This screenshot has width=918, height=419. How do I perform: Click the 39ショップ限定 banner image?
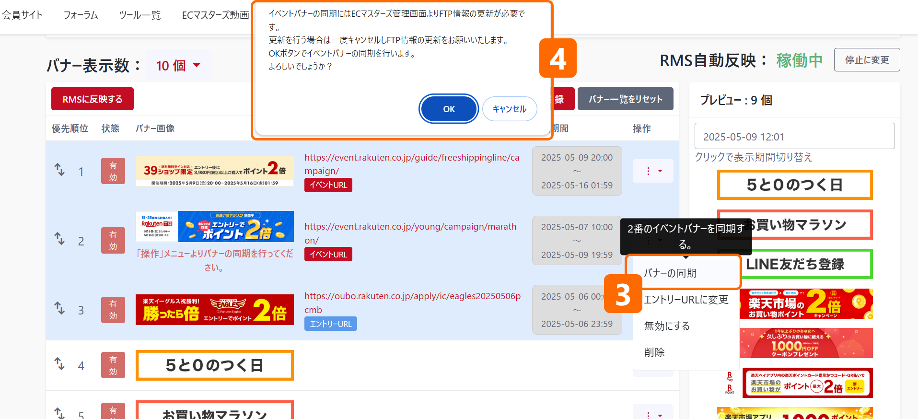click(215, 171)
